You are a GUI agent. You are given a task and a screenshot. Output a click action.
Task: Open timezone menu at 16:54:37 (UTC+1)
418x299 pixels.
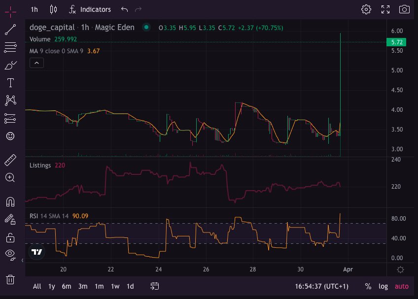(x=321, y=287)
